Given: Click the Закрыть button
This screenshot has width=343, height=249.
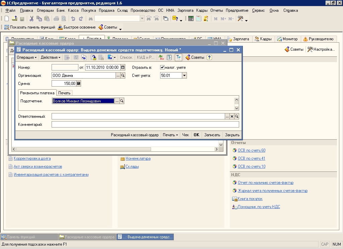Looking at the screenshot, I should 232,135.
